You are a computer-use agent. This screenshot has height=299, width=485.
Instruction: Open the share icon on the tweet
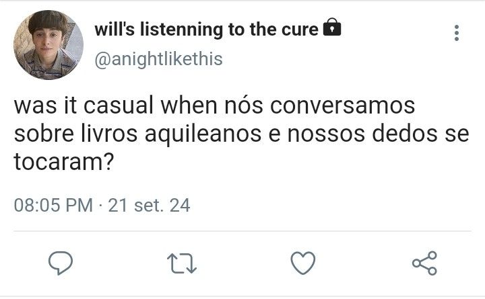point(424,263)
